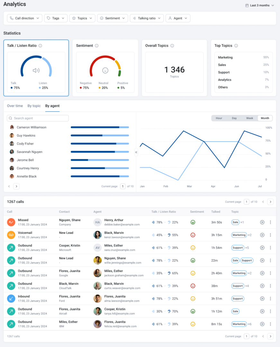Click the info icon on the Talk / Listen Ratio card
The width and height of the screenshot is (280, 347).
41,46
